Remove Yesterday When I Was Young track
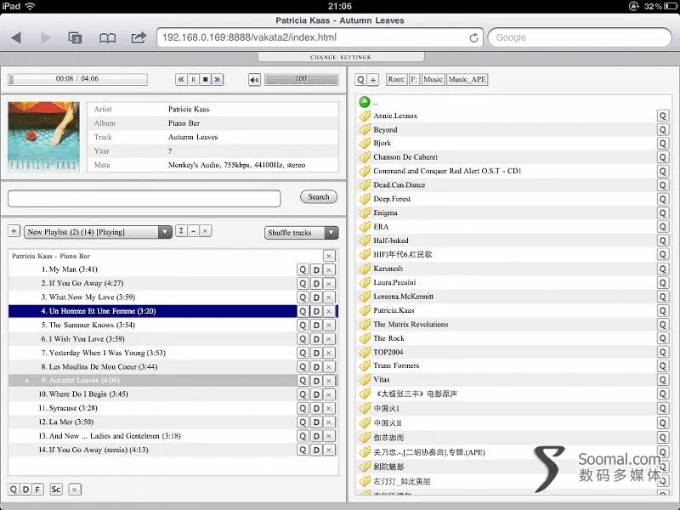Screen dimensions: 680x510 pos(329,353)
